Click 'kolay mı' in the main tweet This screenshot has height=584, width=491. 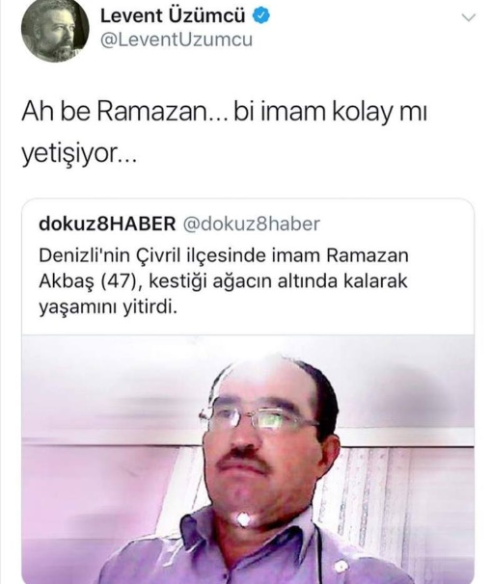coord(379,112)
